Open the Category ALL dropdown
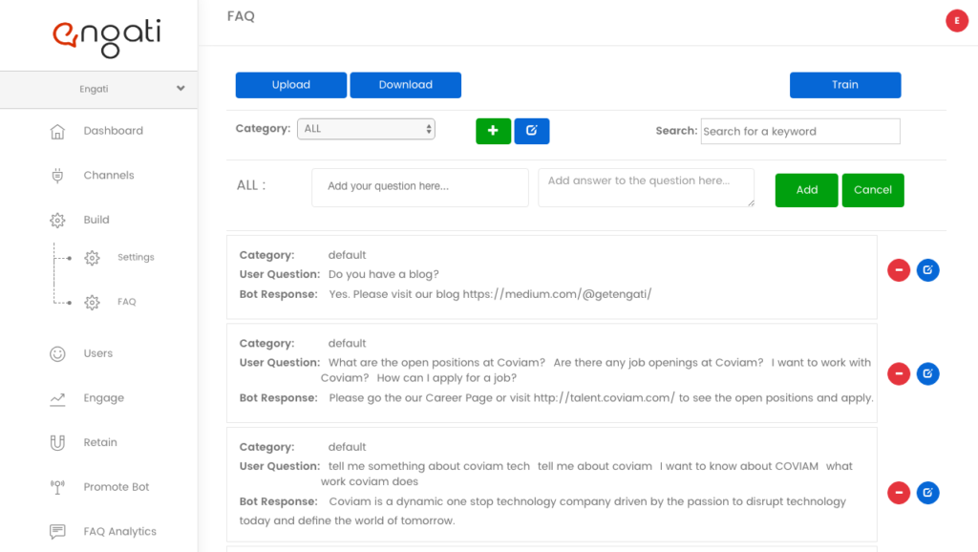This screenshot has height=552, width=978. 366,129
